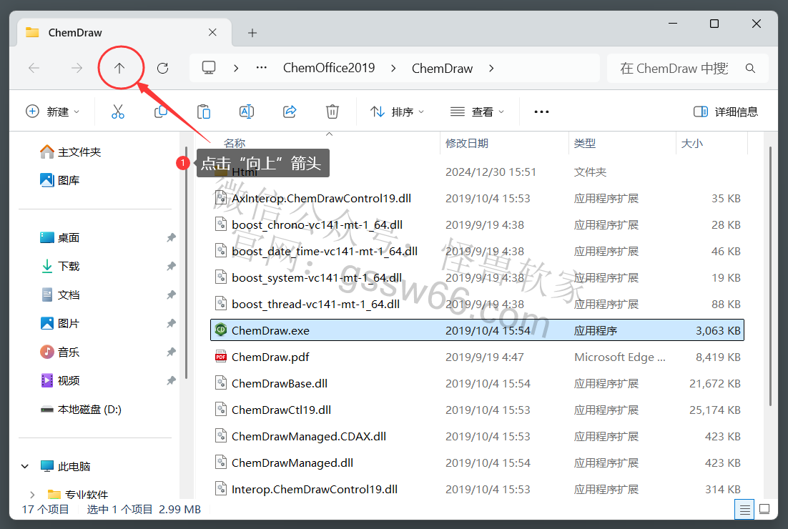The width and height of the screenshot is (788, 529).
Task: Open the 排序 (Sort) dropdown
Action: click(x=397, y=112)
